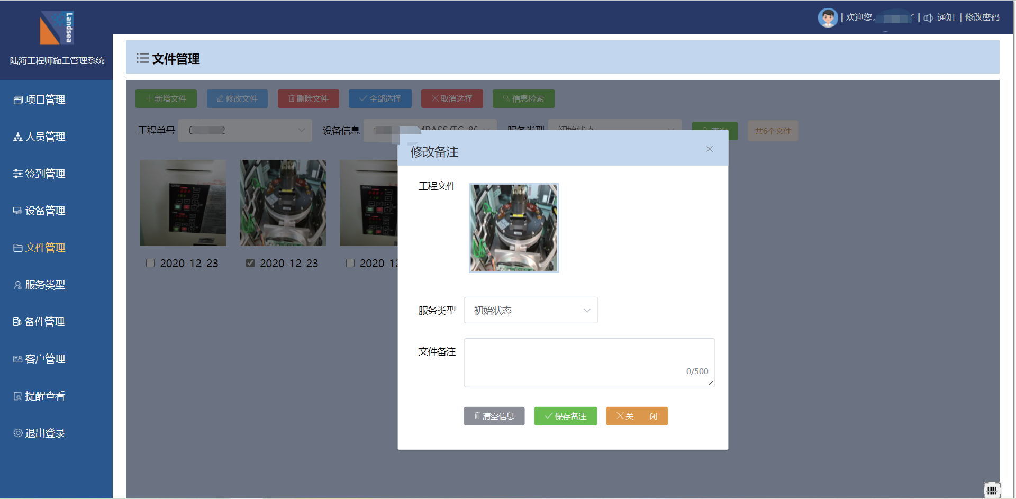Click the barcode icon at bottom right
Image resolution: width=1016 pixels, height=499 pixels.
992,490
